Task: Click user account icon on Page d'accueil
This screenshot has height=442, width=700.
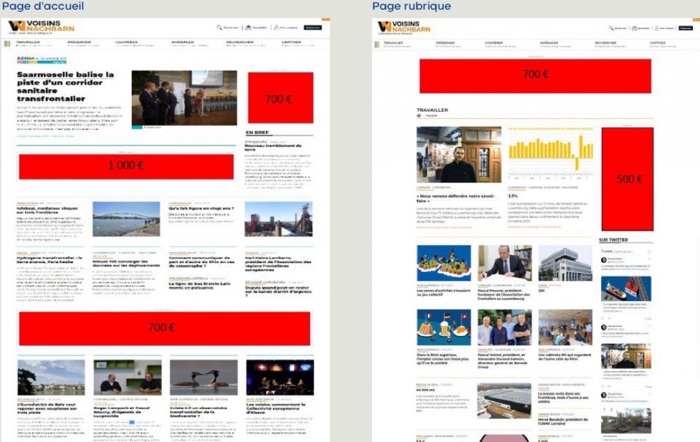Action: coord(276,27)
